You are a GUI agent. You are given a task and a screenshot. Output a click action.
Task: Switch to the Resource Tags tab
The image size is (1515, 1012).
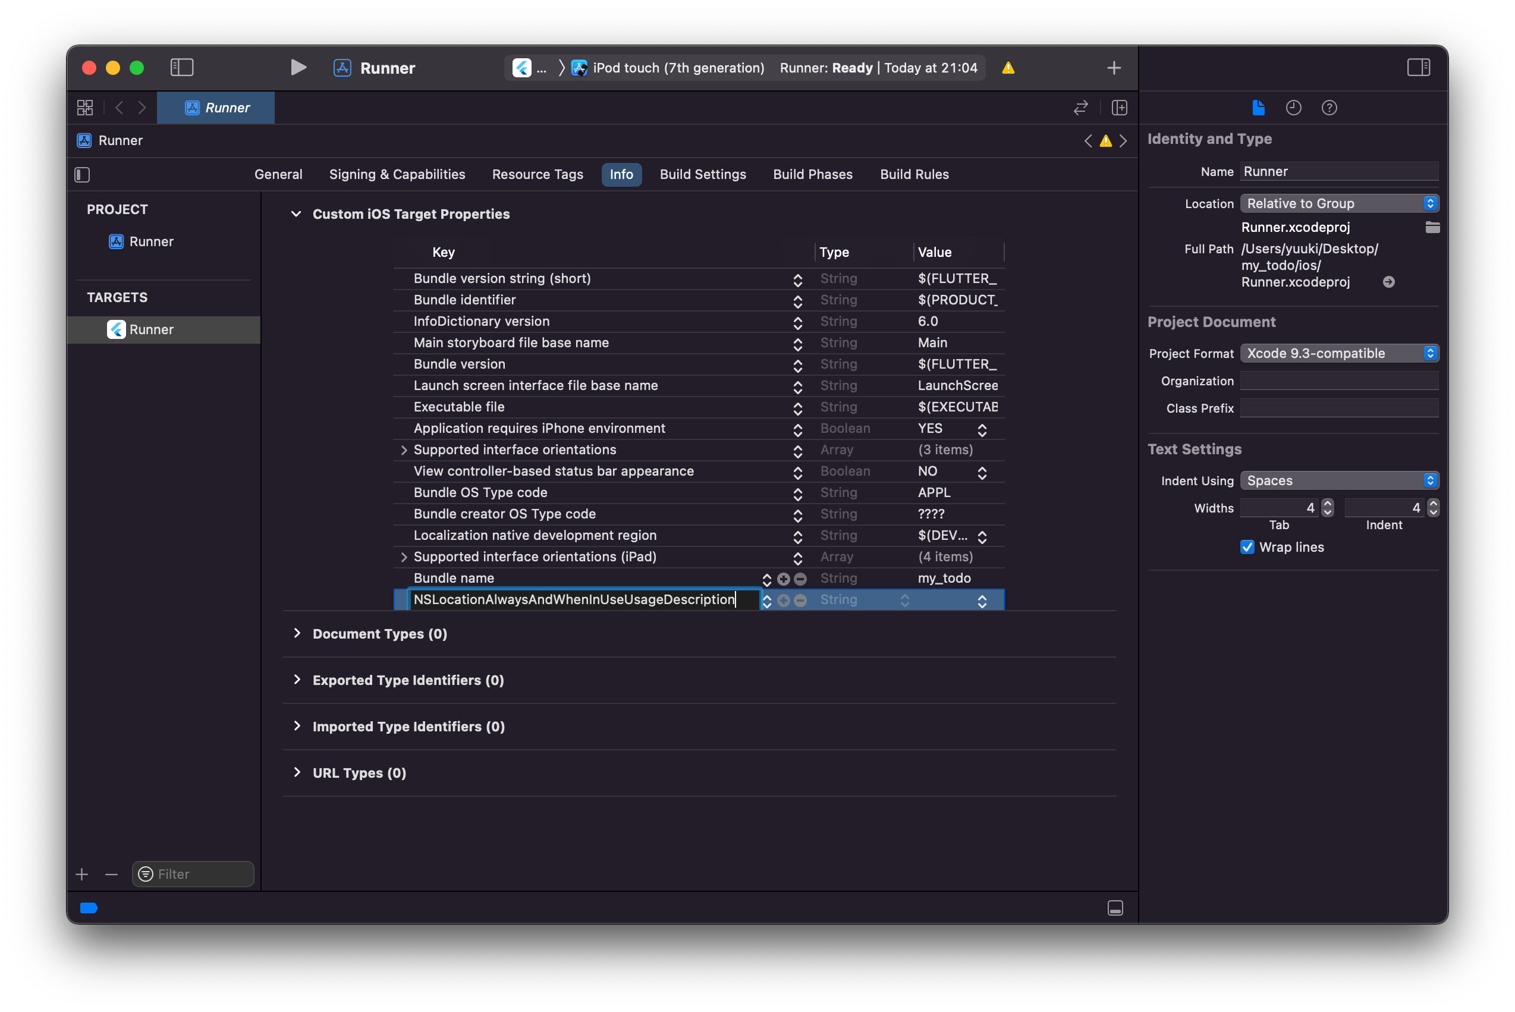pyautogui.click(x=537, y=174)
